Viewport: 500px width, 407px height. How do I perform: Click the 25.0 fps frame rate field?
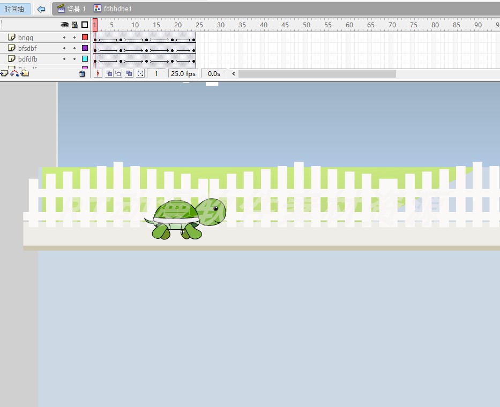point(183,74)
